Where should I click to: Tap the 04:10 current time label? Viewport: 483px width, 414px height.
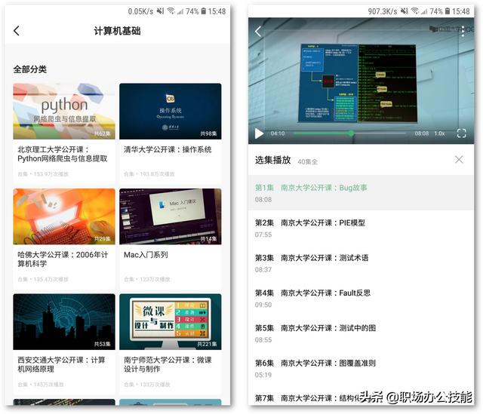[278, 133]
